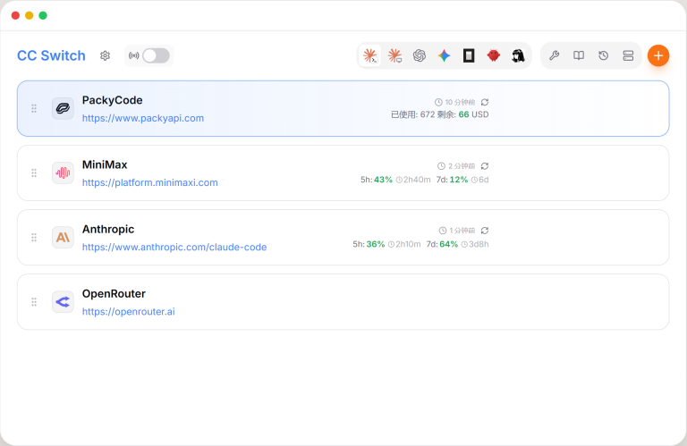Switch to the Claude Desktop app icon
The image size is (687, 446).
(x=394, y=55)
